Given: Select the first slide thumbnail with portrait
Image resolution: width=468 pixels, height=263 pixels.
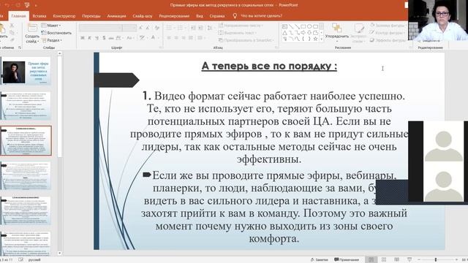Looking at the screenshot, I should (x=26, y=72).
